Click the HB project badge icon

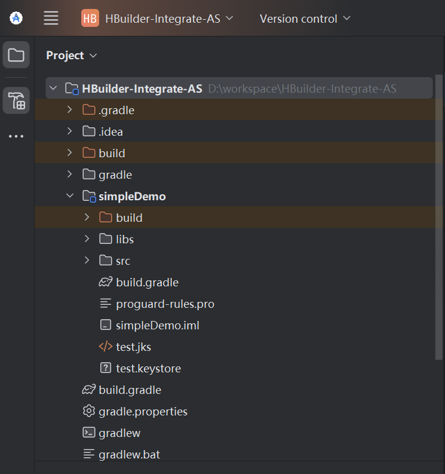[90, 19]
